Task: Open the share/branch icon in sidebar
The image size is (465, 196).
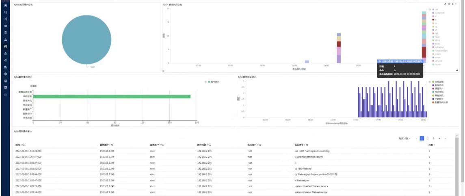Action: (x=5, y=19)
